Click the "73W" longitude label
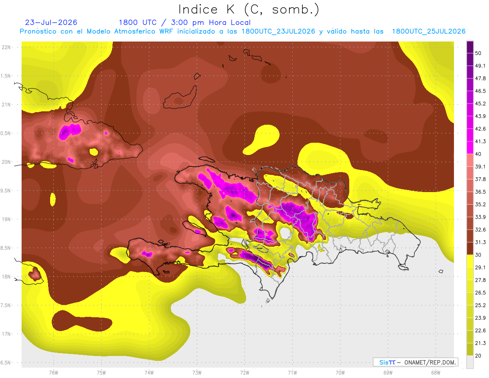This screenshot has width=489, height=378. [197, 373]
